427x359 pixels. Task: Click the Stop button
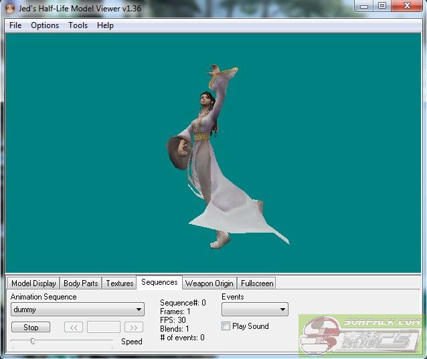click(31, 327)
